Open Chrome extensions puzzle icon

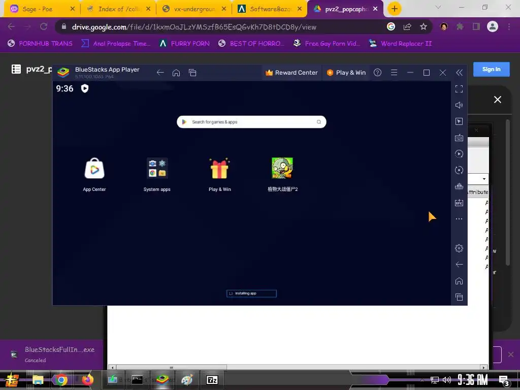(x=460, y=26)
